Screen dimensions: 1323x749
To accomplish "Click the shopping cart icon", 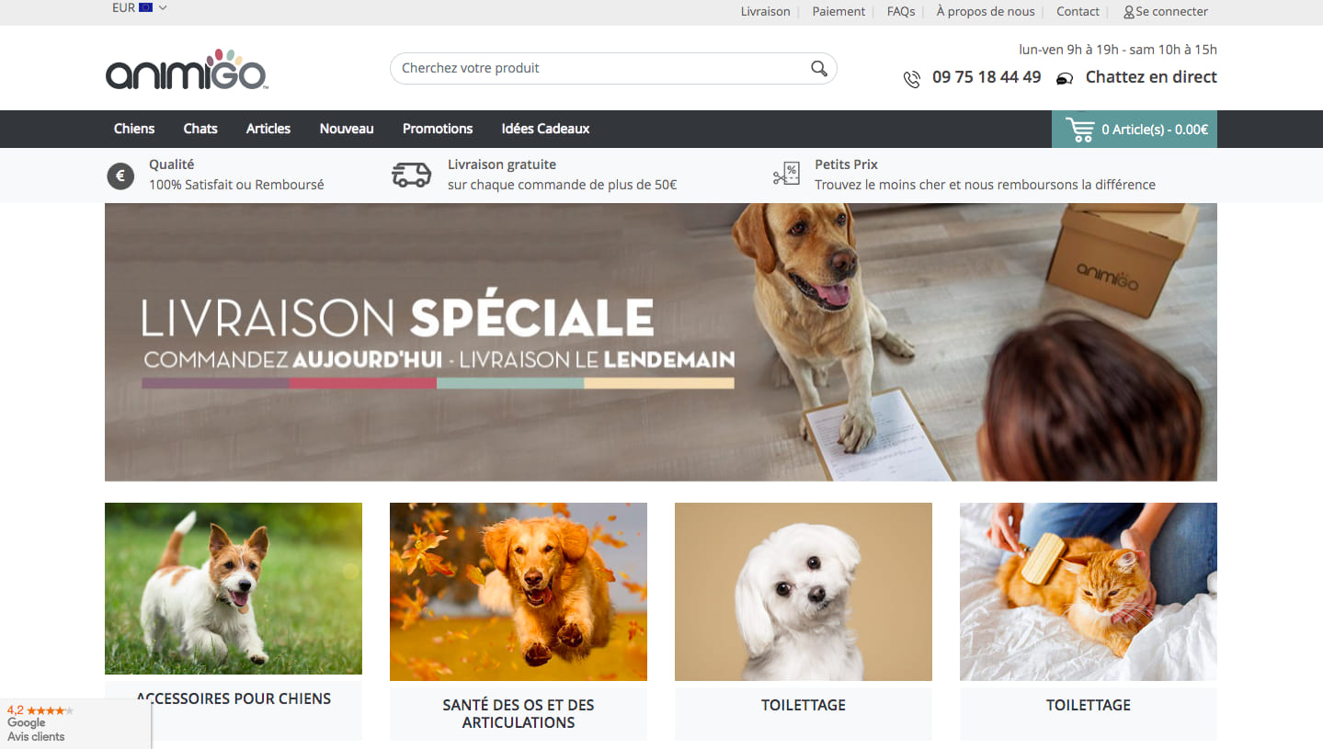I will (x=1079, y=129).
